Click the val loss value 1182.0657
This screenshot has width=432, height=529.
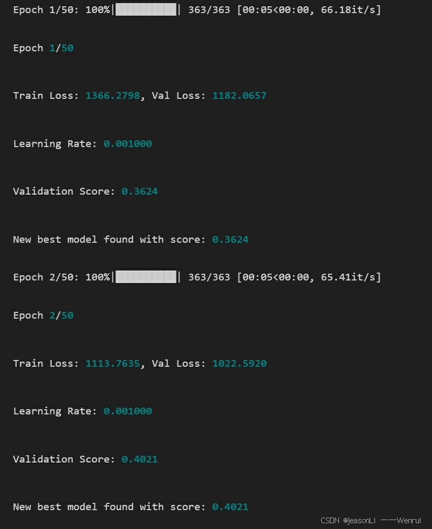pyautogui.click(x=240, y=96)
